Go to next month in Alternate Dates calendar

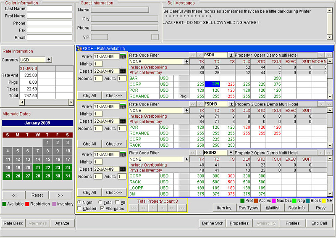click(x=60, y=195)
